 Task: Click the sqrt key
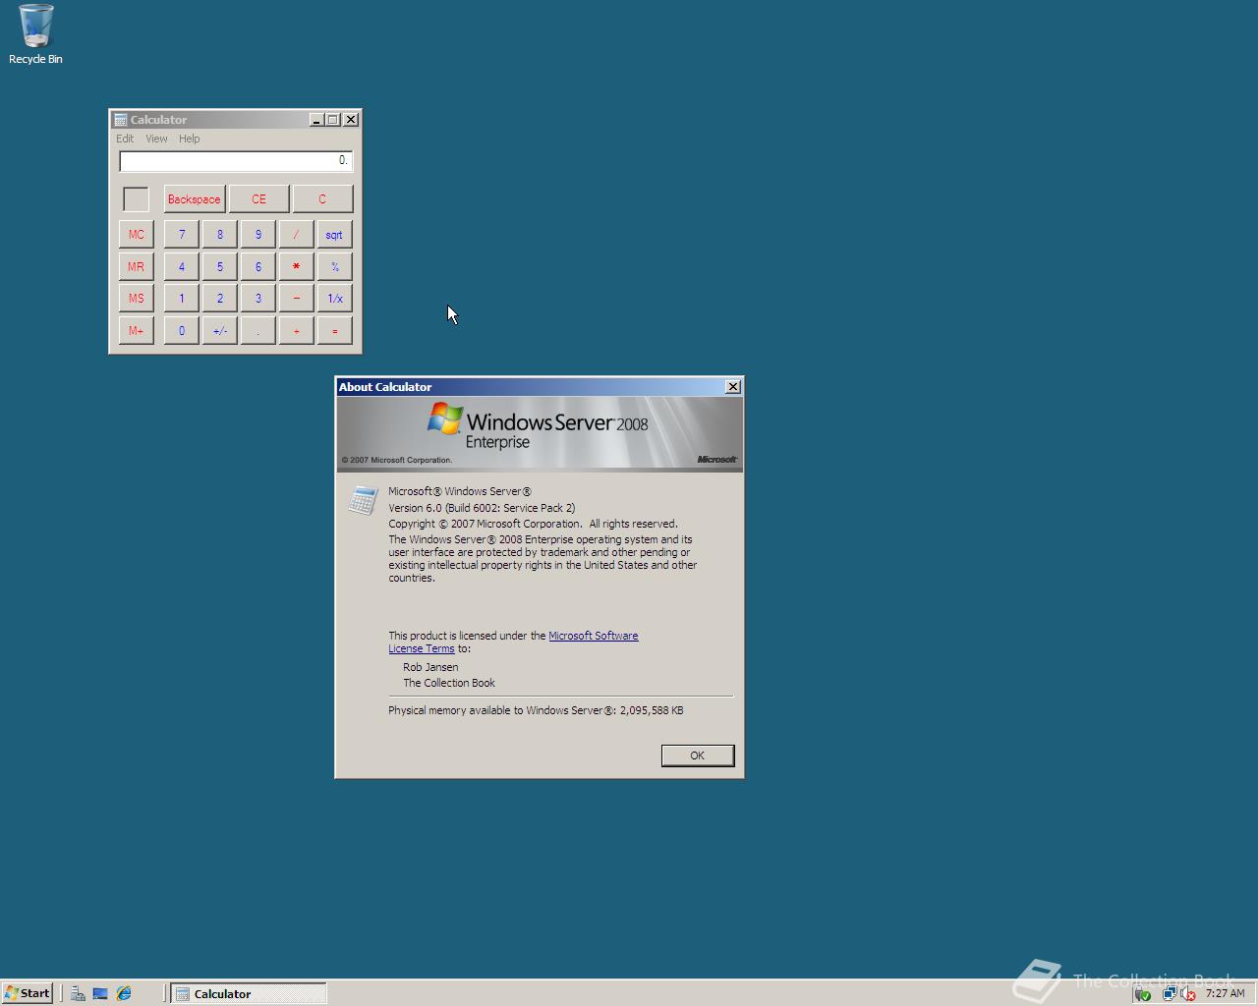(335, 235)
